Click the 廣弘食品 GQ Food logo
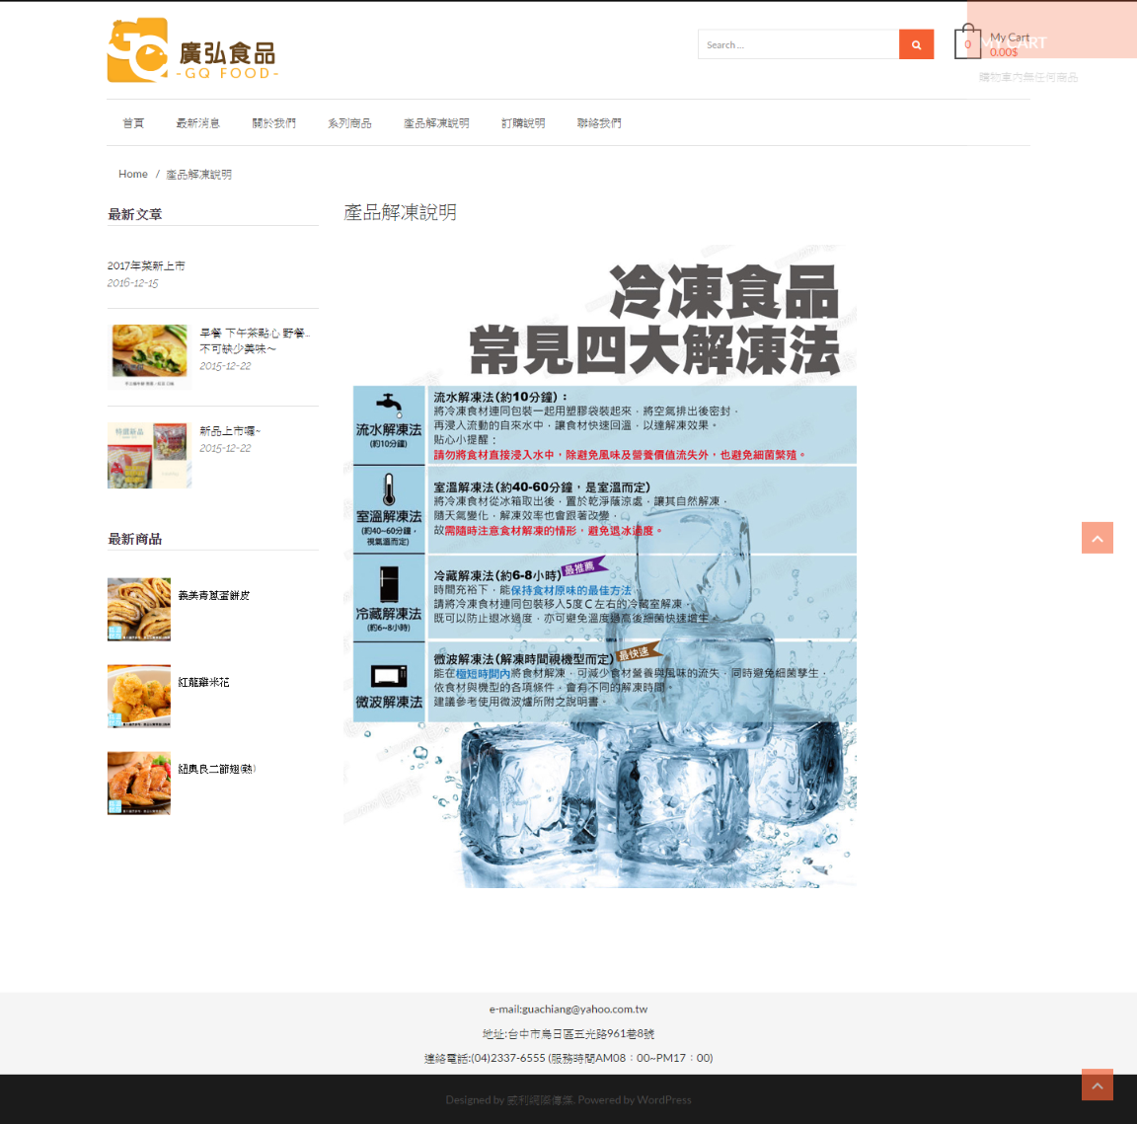 click(x=192, y=50)
